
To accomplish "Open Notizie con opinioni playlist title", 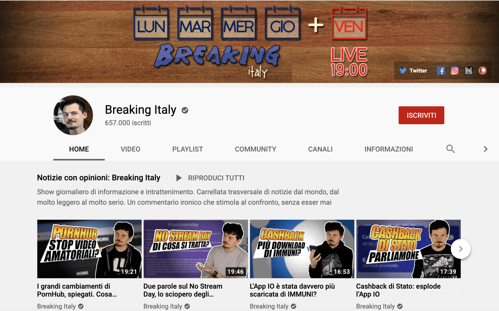I will pos(99,178).
